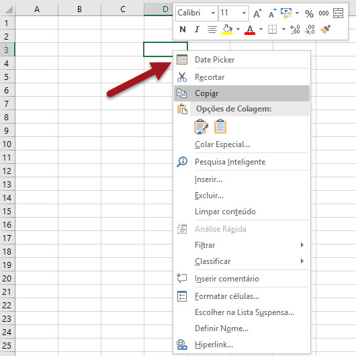
Task: Select Definir Nome...
Action: coord(242,328)
